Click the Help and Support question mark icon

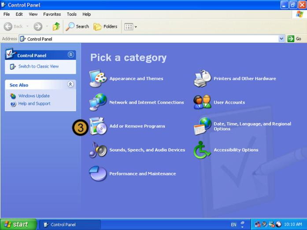(13, 104)
